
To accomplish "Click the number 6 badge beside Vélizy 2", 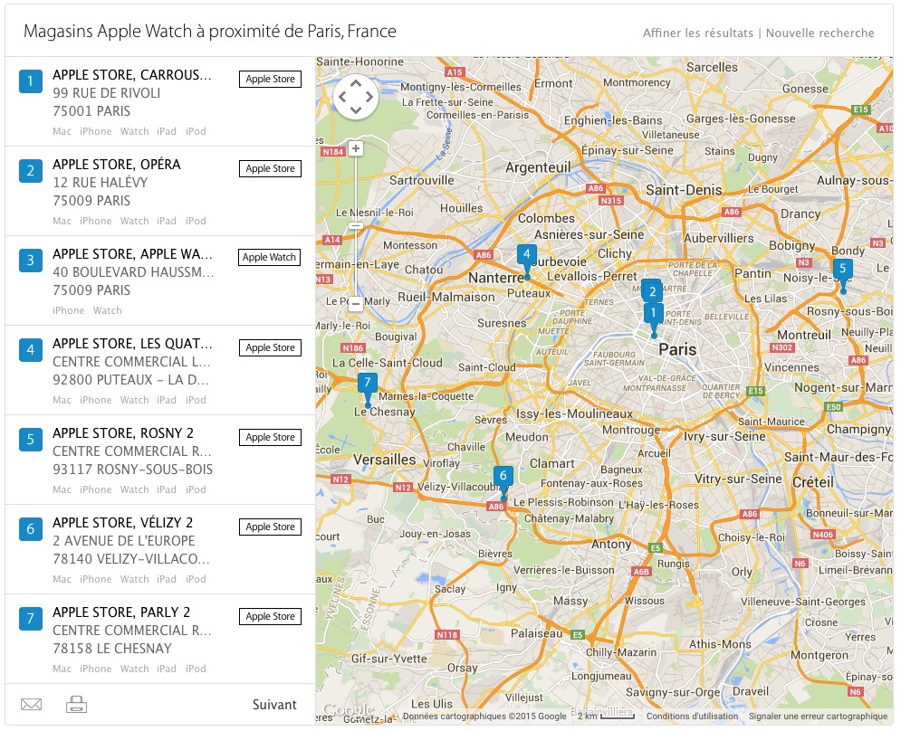I will click(31, 529).
